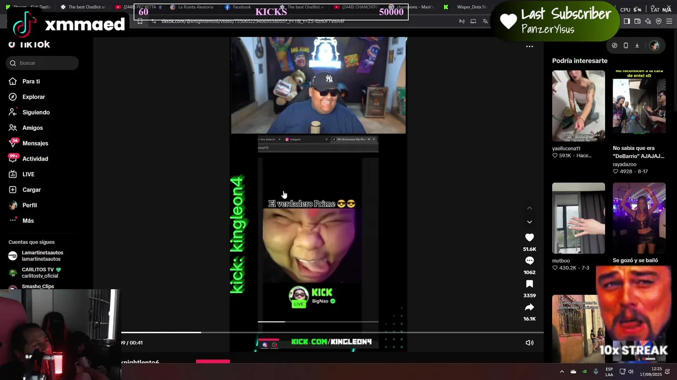Save the video with the bookmark icon
Viewport: 677px width, 380px height.
tap(529, 284)
